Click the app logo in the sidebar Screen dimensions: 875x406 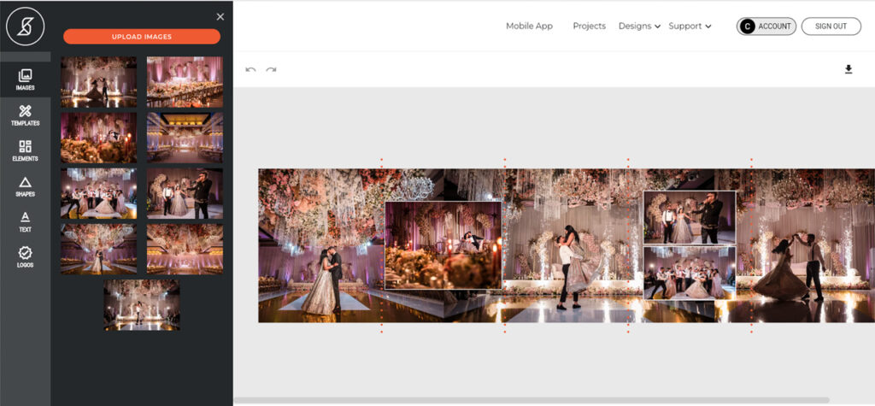[x=25, y=26]
